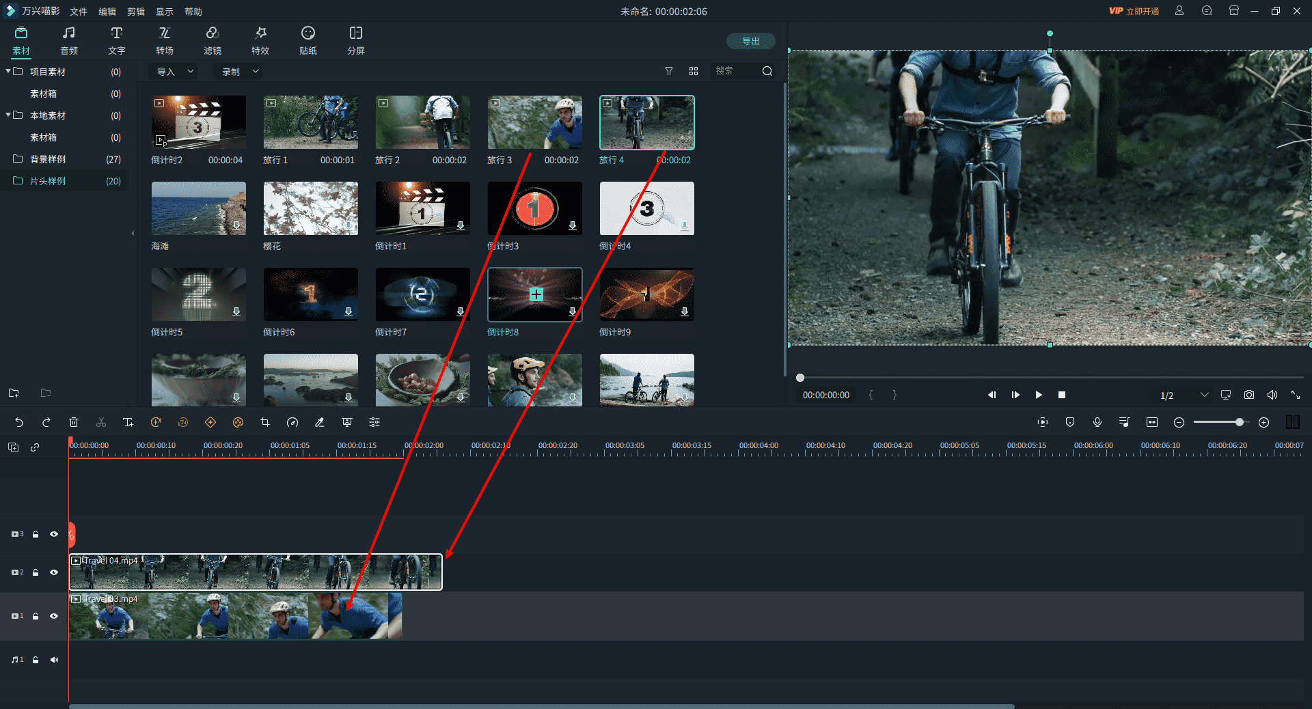
Task: Switch media library to grid view icon
Action: tap(694, 71)
